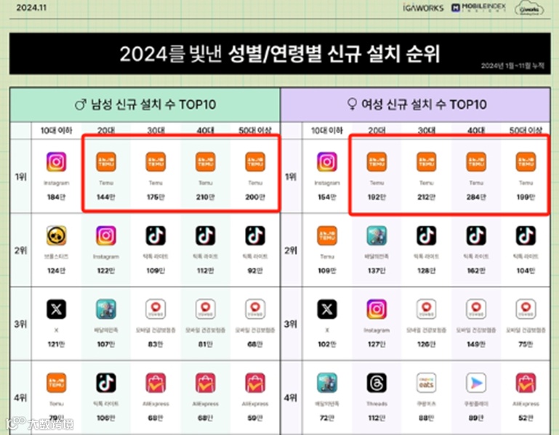
Task: Click the '10대 이하' column header under male
Action: (56, 131)
